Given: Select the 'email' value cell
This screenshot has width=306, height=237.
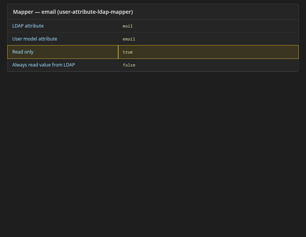Looking at the screenshot, I should (208, 39).
